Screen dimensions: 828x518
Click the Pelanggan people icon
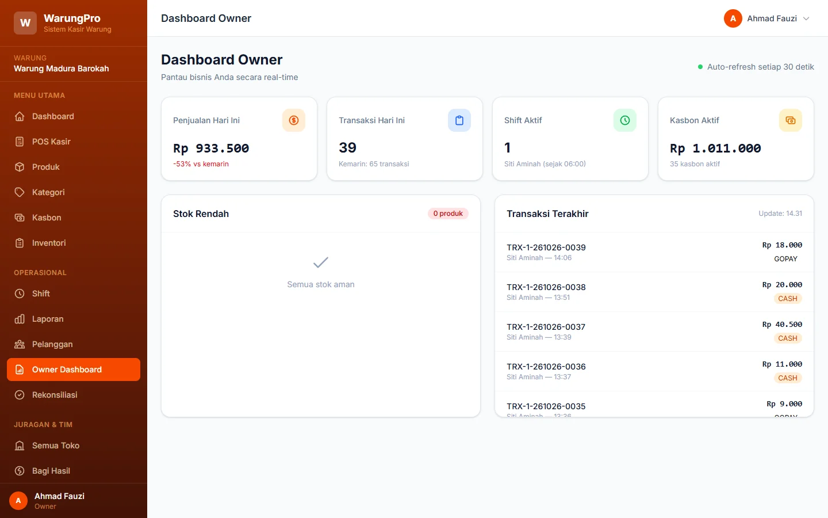coord(20,344)
